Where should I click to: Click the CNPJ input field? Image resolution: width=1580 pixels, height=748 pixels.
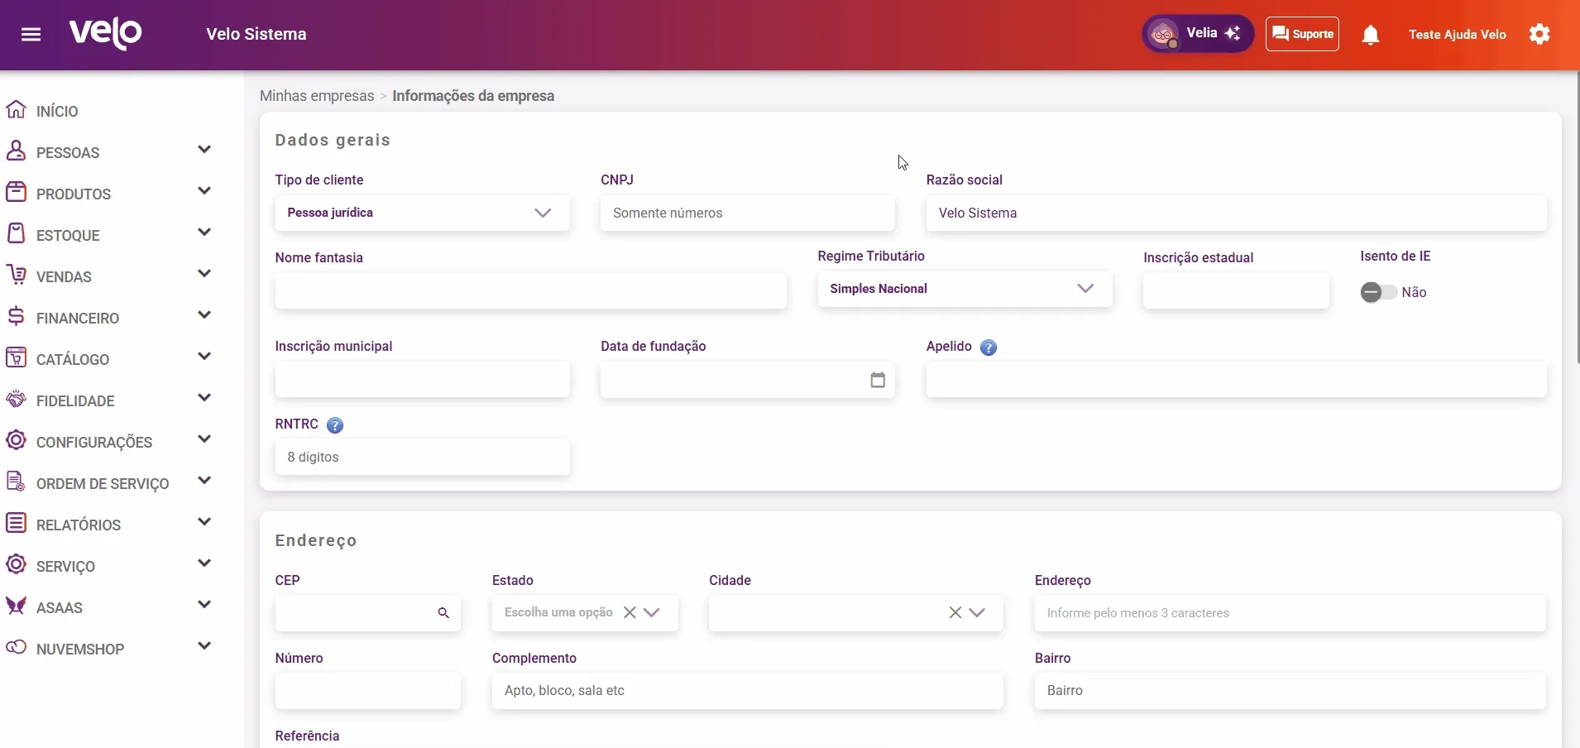[x=748, y=213]
